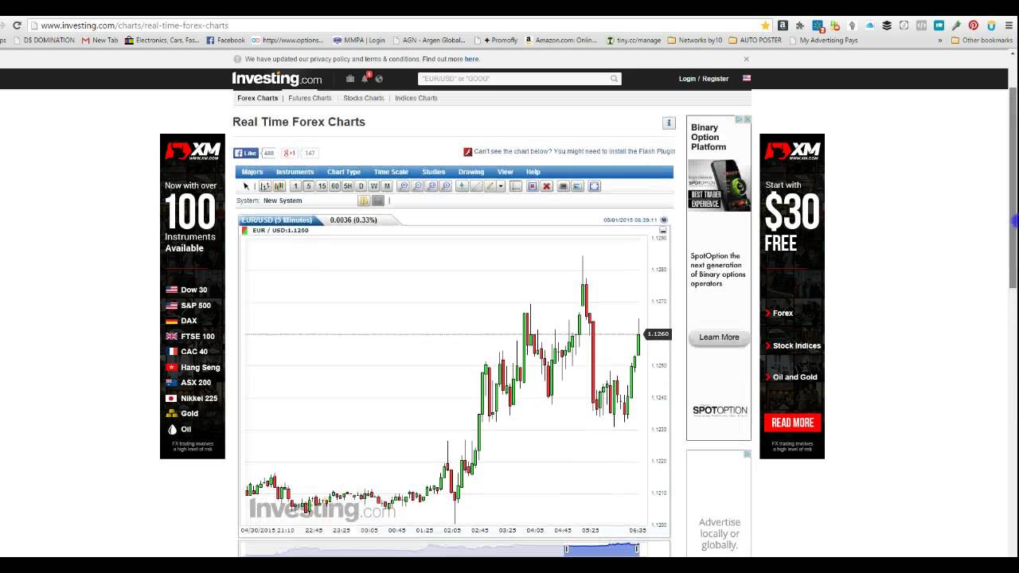The image size is (1019, 573).
Task: Bookmark page with star icon
Action: click(x=766, y=25)
